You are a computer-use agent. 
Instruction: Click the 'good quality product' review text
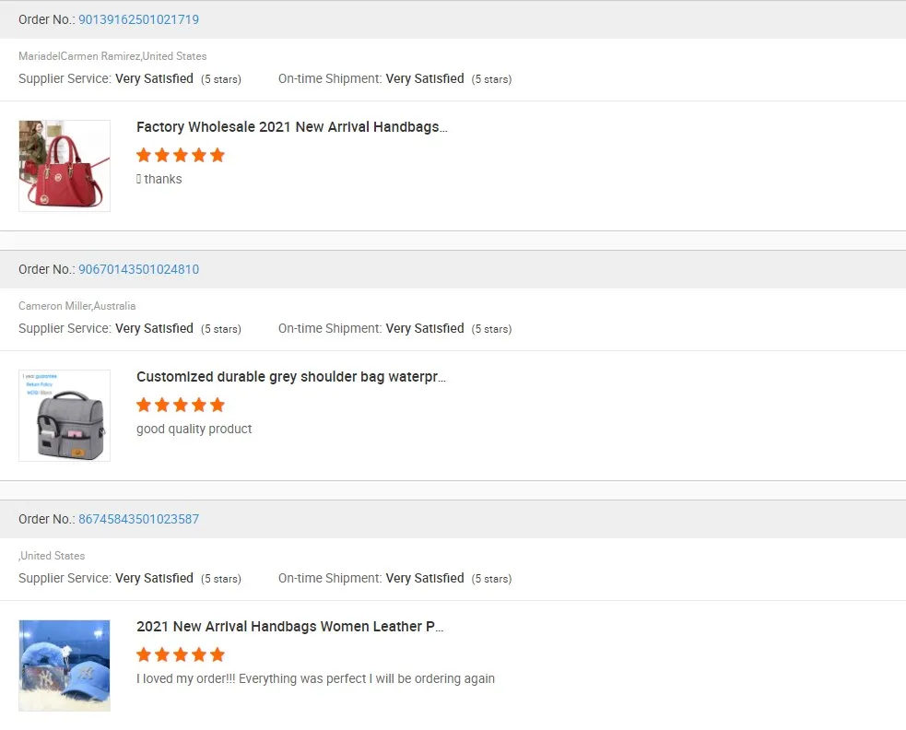194,429
